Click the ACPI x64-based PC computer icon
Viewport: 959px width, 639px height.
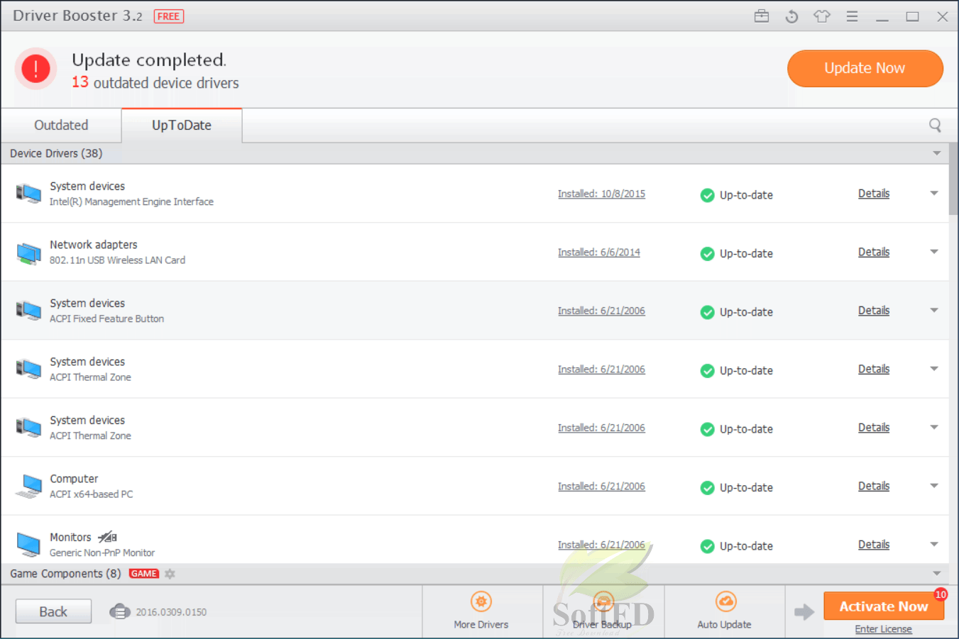29,486
